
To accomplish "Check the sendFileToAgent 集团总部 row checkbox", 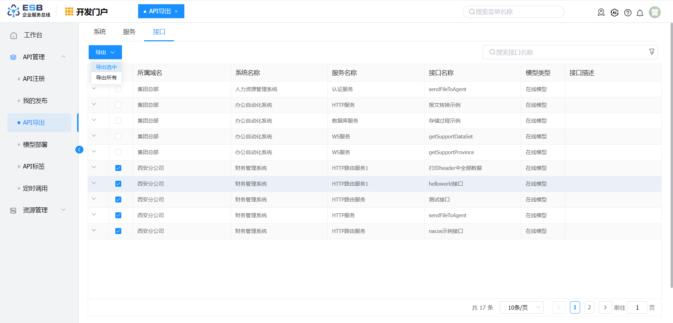I will [x=118, y=89].
